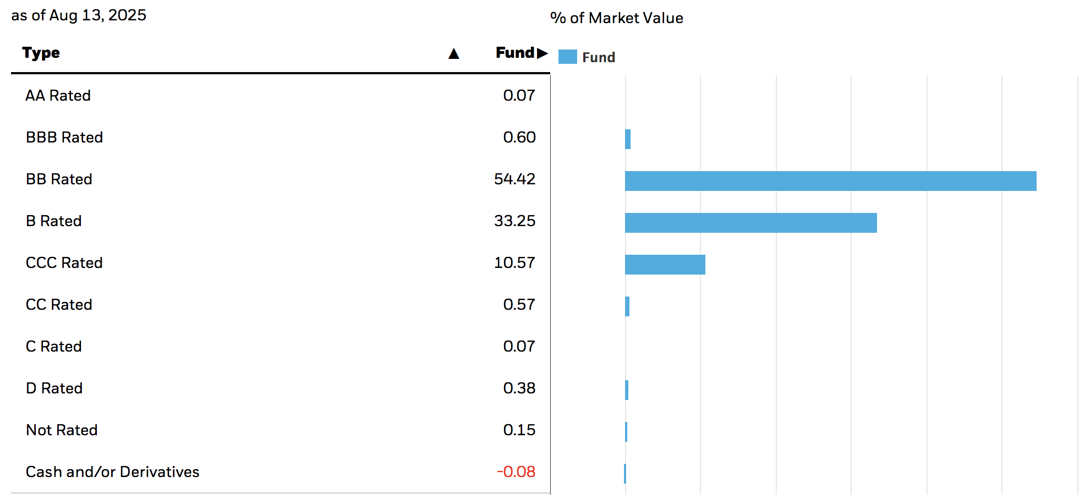Click the BB Rated bar in chart

pyautogui.click(x=830, y=181)
